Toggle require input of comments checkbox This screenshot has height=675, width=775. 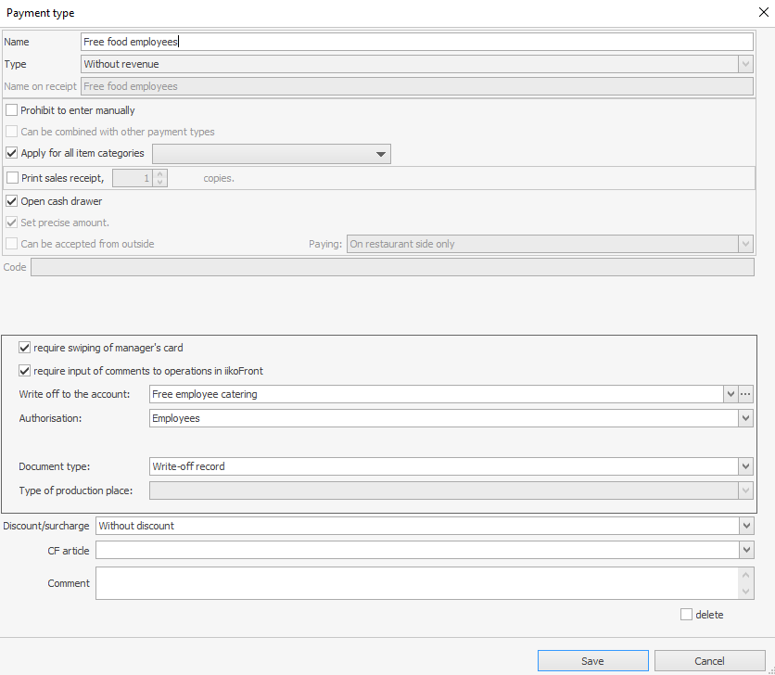(x=25, y=371)
